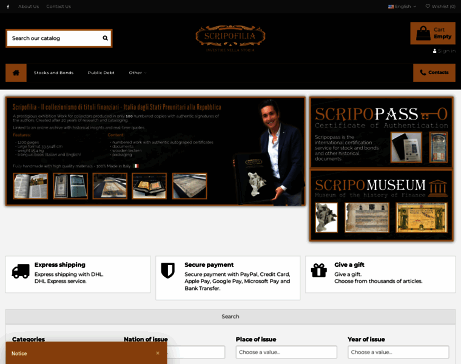
Task: Click the Scripofilia logo
Action: pyautogui.click(x=231, y=38)
